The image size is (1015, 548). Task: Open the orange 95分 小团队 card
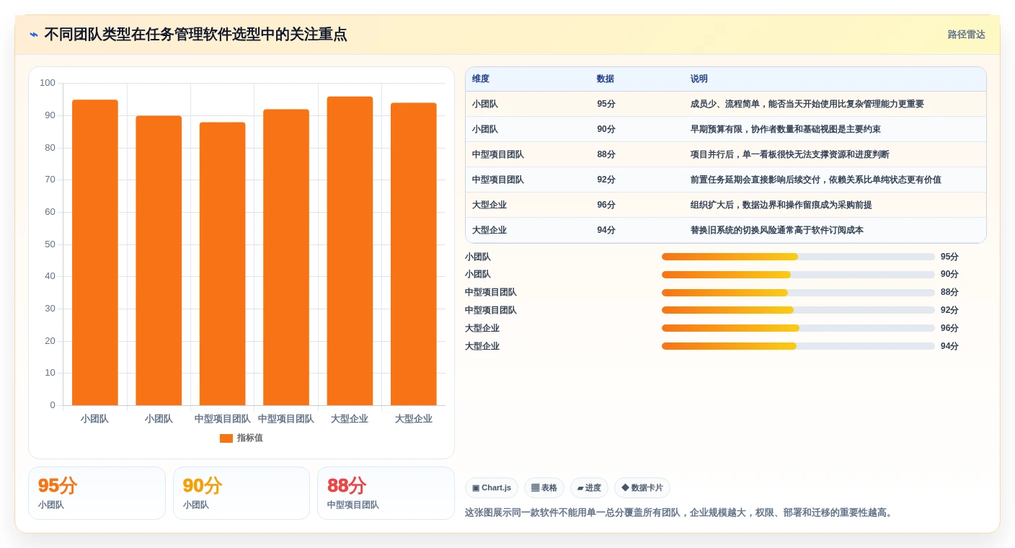pyautogui.click(x=97, y=493)
